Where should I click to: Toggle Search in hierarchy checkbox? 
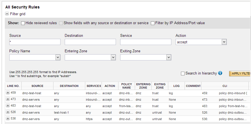tap(183, 73)
